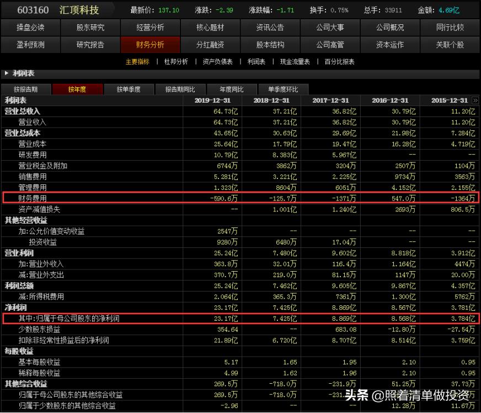Click the 加:公允价值变动收益 row label
The height and width of the screenshot is (413, 481).
[51, 231]
